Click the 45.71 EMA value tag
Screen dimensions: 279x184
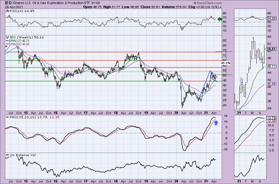tap(271, 66)
